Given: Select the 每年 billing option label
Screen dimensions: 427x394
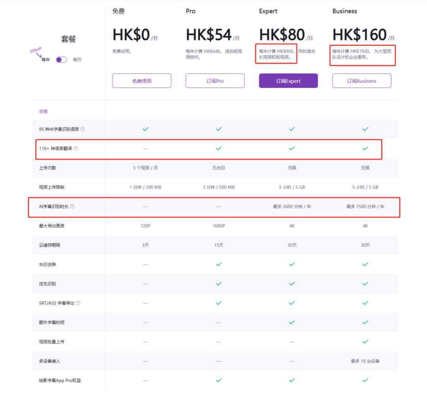Looking at the screenshot, I should [x=46, y=60].
